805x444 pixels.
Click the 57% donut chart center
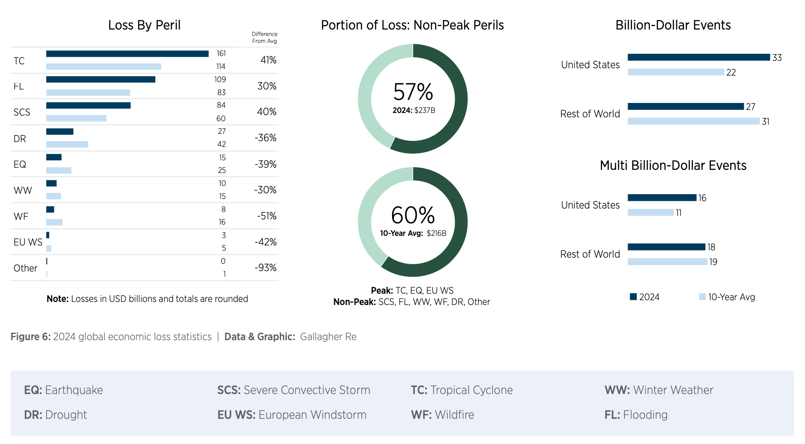coord(413,99)
